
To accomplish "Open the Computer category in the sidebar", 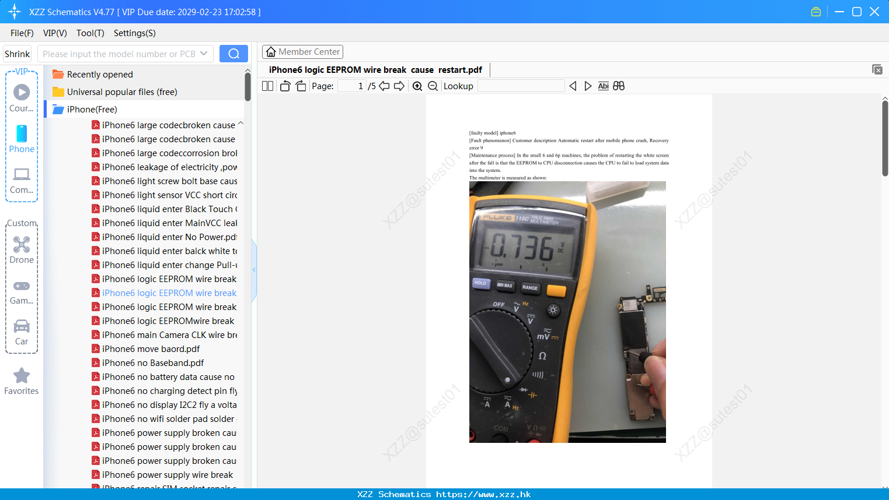I will pyautogui.click(x=22, y=181).
